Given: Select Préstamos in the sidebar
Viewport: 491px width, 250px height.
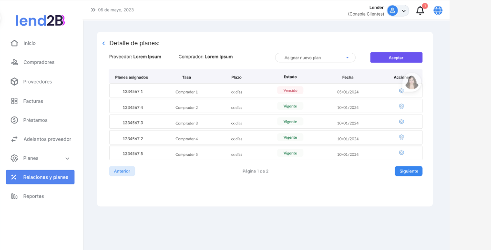Looking at the screenshot, I should click(35, 120).
